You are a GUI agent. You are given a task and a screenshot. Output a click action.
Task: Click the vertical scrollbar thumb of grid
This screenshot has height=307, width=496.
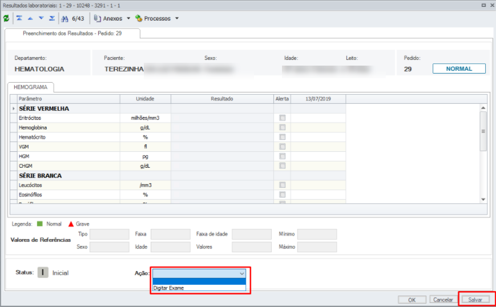click(x=483, y=131)
